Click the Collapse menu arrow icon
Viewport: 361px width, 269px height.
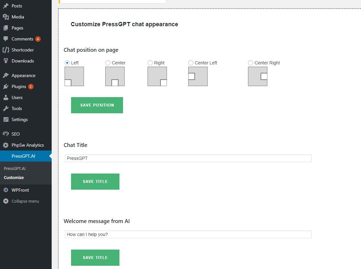[x=6, y=201]
